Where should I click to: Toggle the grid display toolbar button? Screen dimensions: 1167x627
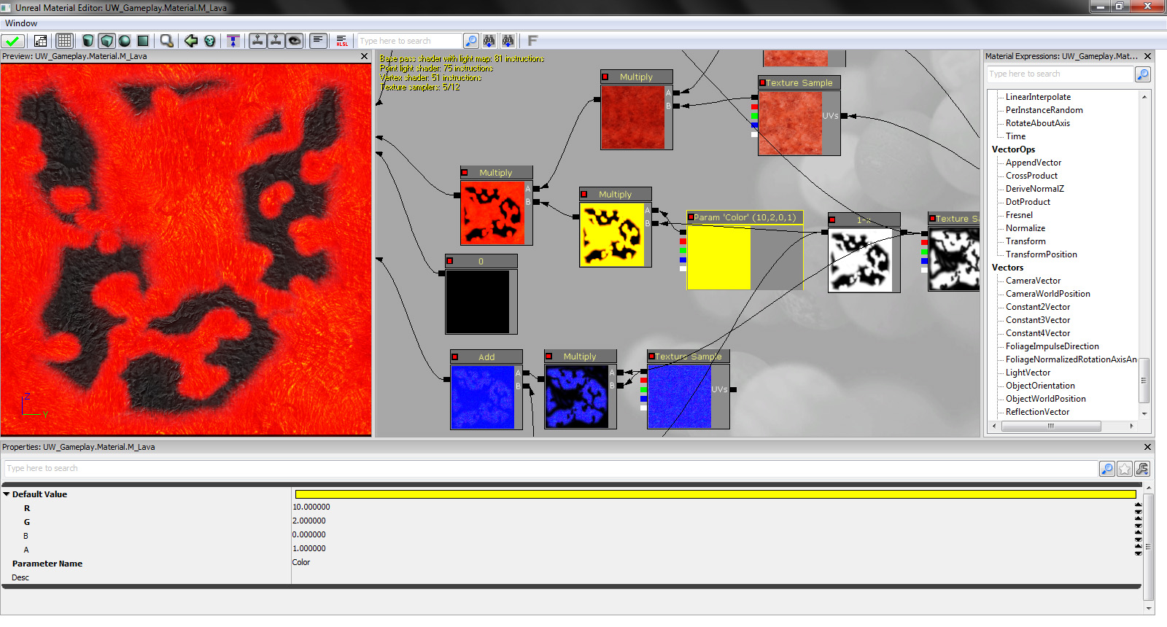(64, 41)
